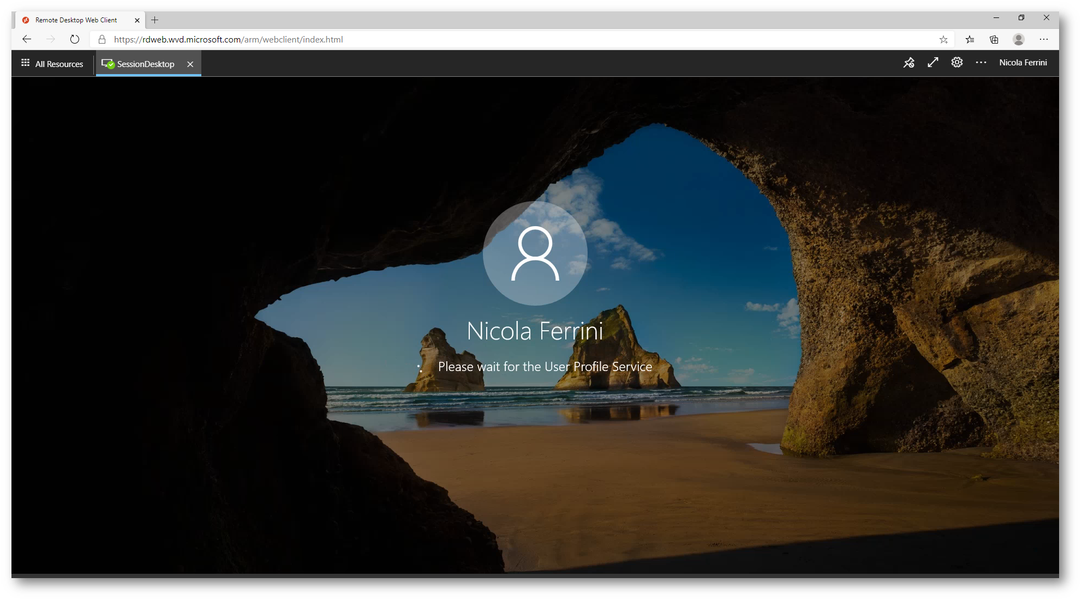Viewport: 1082px width, 601px height.
Task: Open Nicola Ferrini user account menu
Action: [1023, 63]
